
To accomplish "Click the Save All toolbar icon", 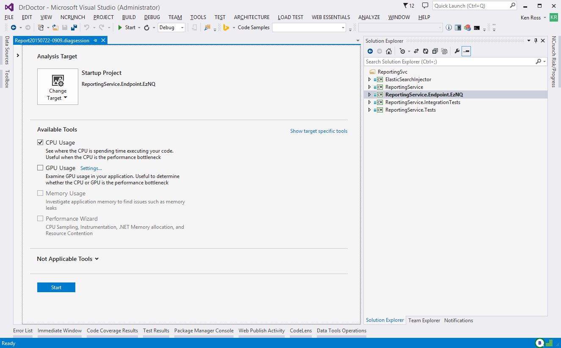I will tap(74, 27).
